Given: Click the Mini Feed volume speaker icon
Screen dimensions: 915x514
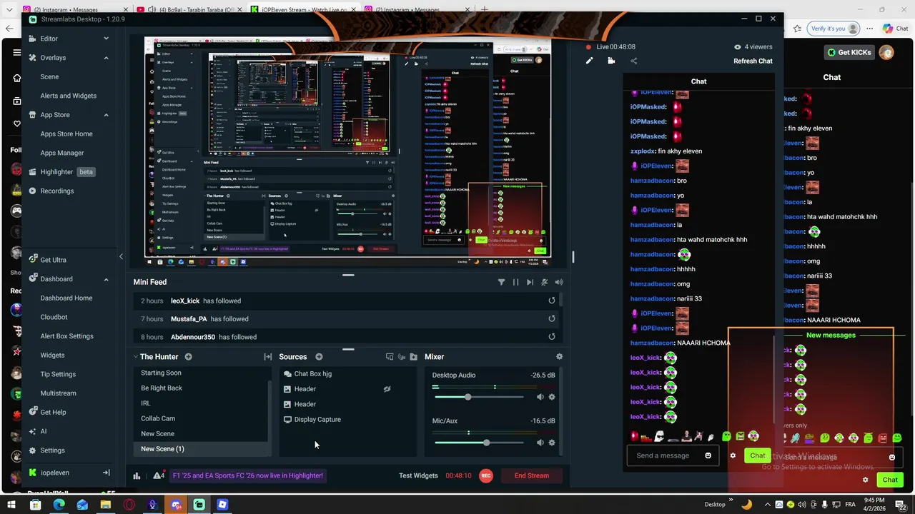Looking at the screenshot, I should click(559, 282).
